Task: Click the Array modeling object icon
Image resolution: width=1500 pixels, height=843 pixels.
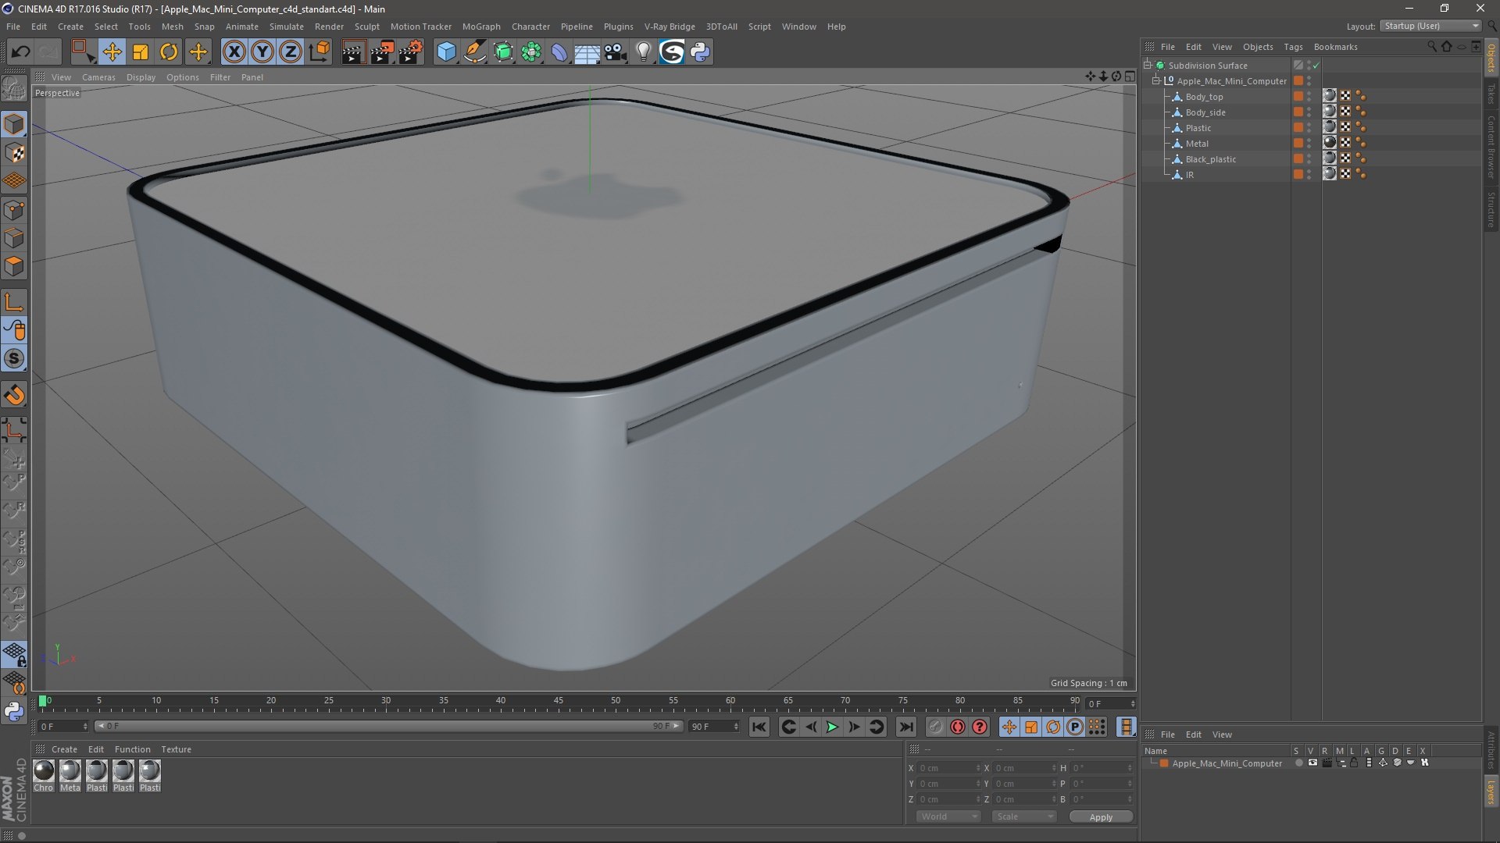Action: point(532,52)
